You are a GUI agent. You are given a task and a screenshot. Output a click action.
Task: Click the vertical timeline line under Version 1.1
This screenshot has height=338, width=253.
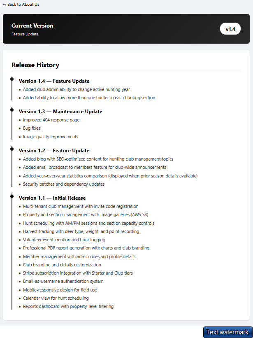[12, 255]
